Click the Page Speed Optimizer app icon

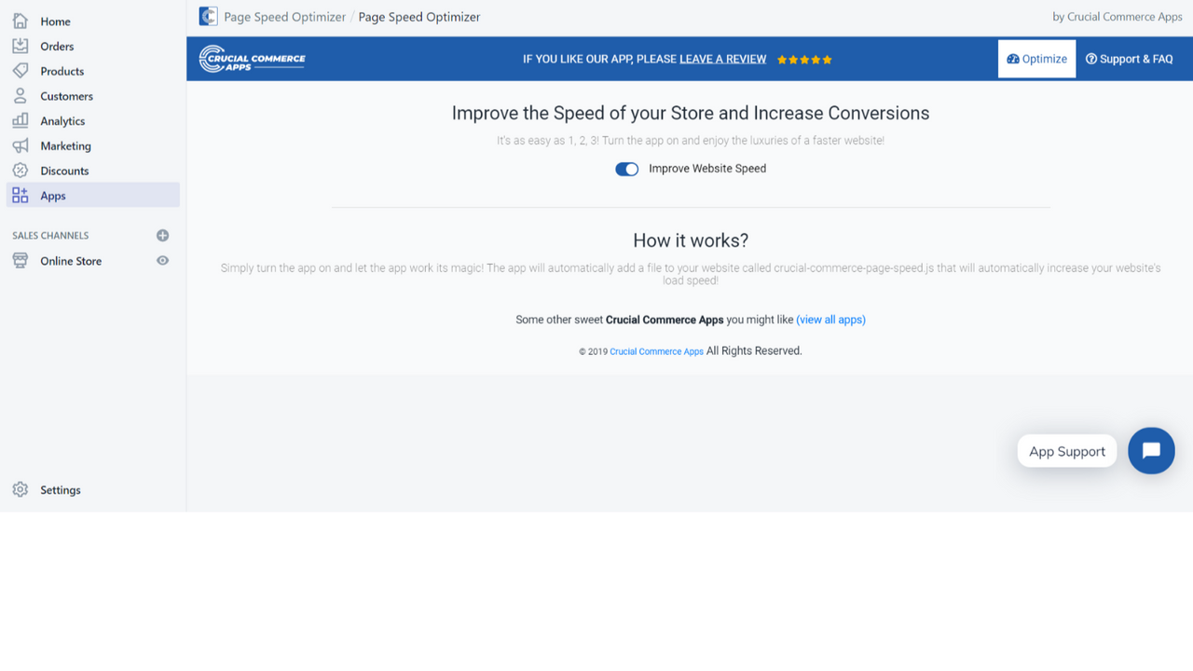click(209, 17)
